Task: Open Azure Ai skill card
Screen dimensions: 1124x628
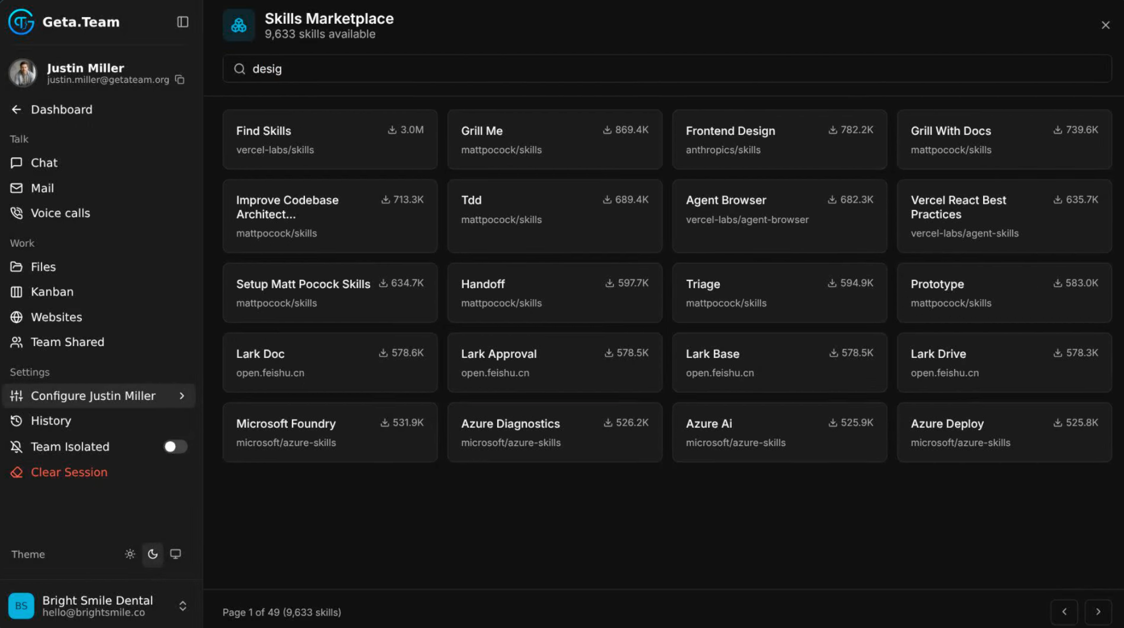Action: point(779,432)
